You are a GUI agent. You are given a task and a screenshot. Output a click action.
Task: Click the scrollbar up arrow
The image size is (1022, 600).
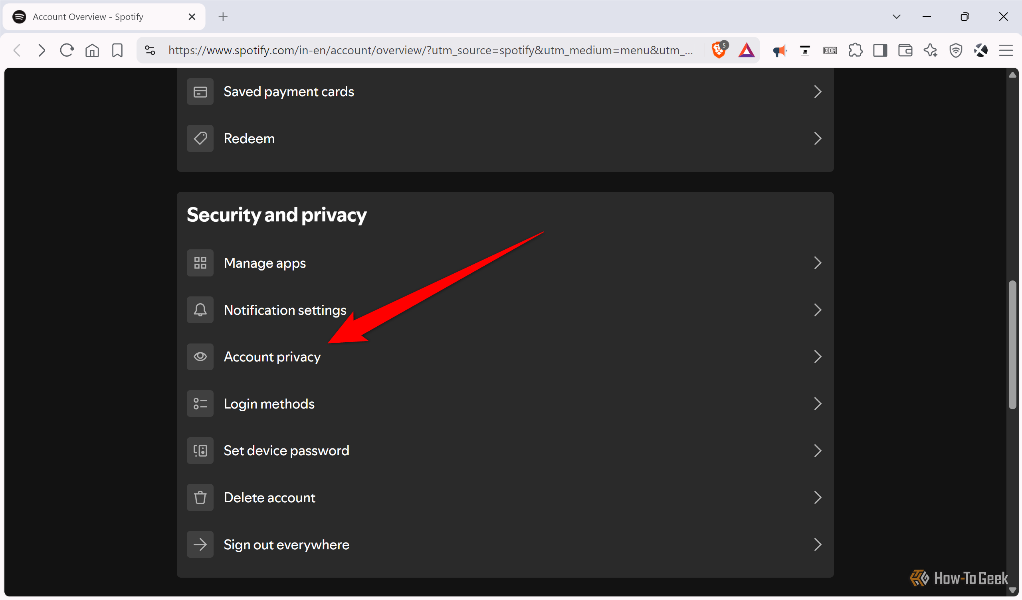point(1012,75)
